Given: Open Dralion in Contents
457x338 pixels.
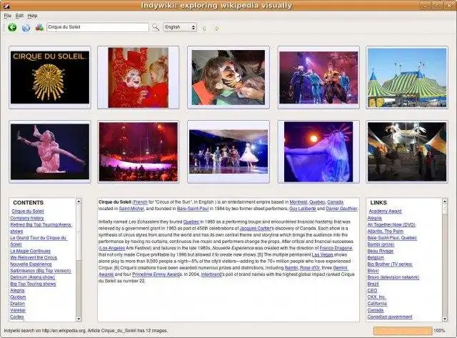Looking at the screenshot, I should pyautogui.click(x=17, y=304).
